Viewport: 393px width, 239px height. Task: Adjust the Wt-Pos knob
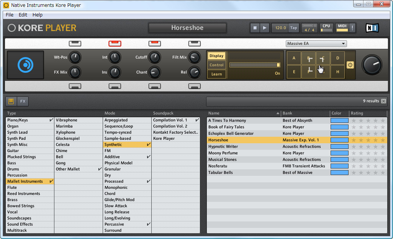tap(75, 57)
